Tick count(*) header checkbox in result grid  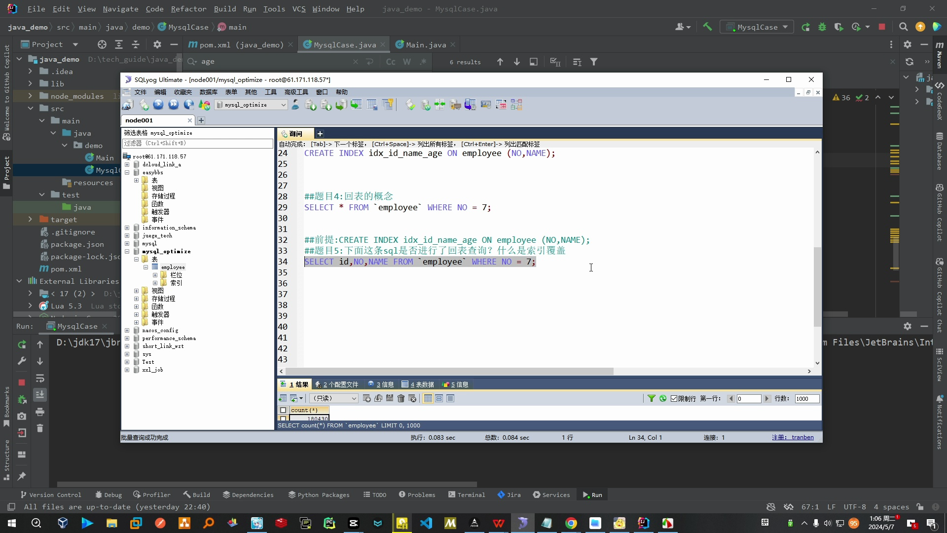click(x=283, y=410)
